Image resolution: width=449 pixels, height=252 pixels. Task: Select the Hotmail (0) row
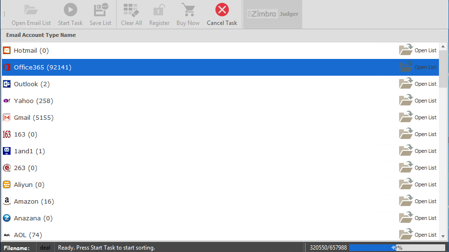pyautogui.click(x=31, y=50)
